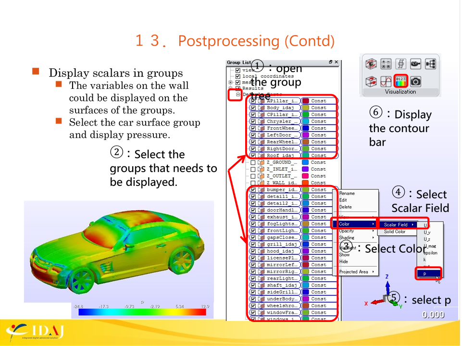Click Rename in the context menu
462x346 pixels.
347,194
